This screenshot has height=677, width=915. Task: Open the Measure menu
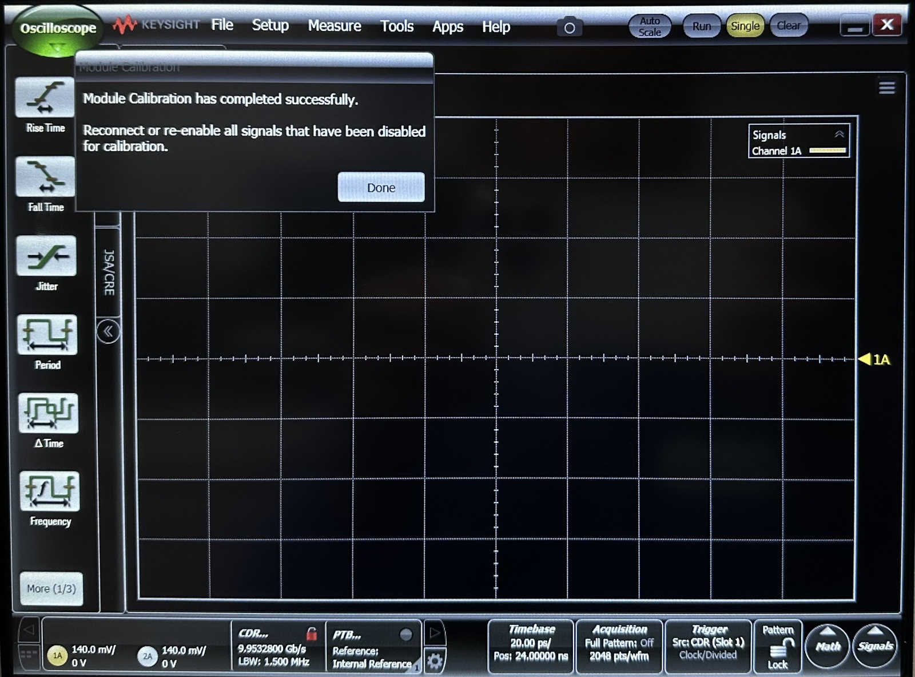click(x=334, y=26)
